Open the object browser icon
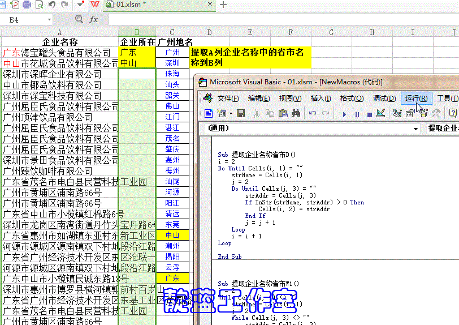 [x=423, y=113]
